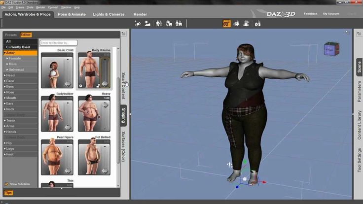This screenshot has height=204, width=363.
Task: Switch to the Presets toggle button
Action: pyautogui.click(x=11, y=34)
